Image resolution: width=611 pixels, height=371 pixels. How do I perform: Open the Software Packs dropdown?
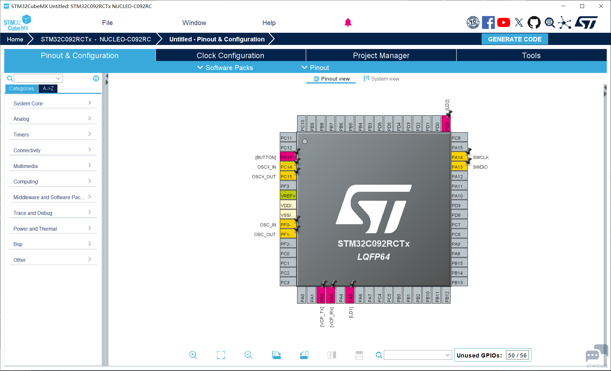point(225,68)
